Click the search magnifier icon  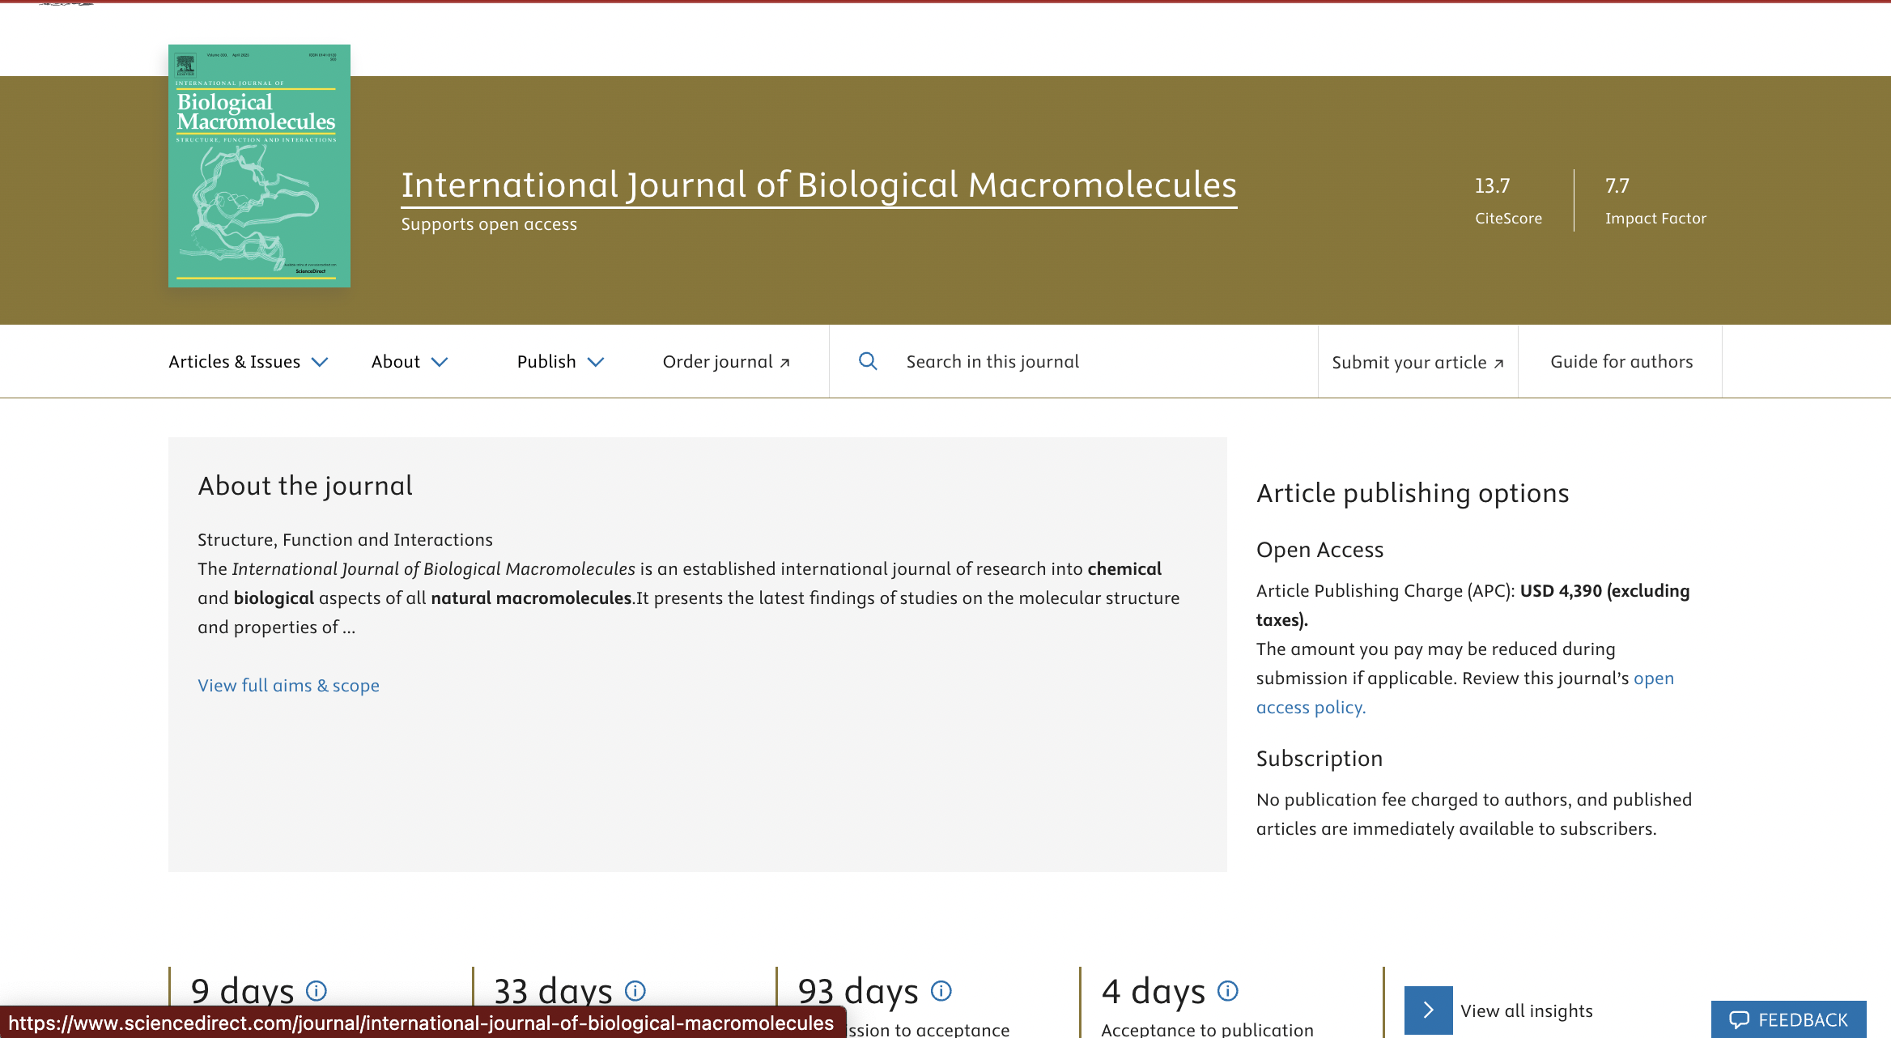coord(868,361)
